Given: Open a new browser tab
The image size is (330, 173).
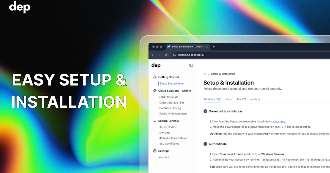Looking at the screenshot, I should coord(214,47).
